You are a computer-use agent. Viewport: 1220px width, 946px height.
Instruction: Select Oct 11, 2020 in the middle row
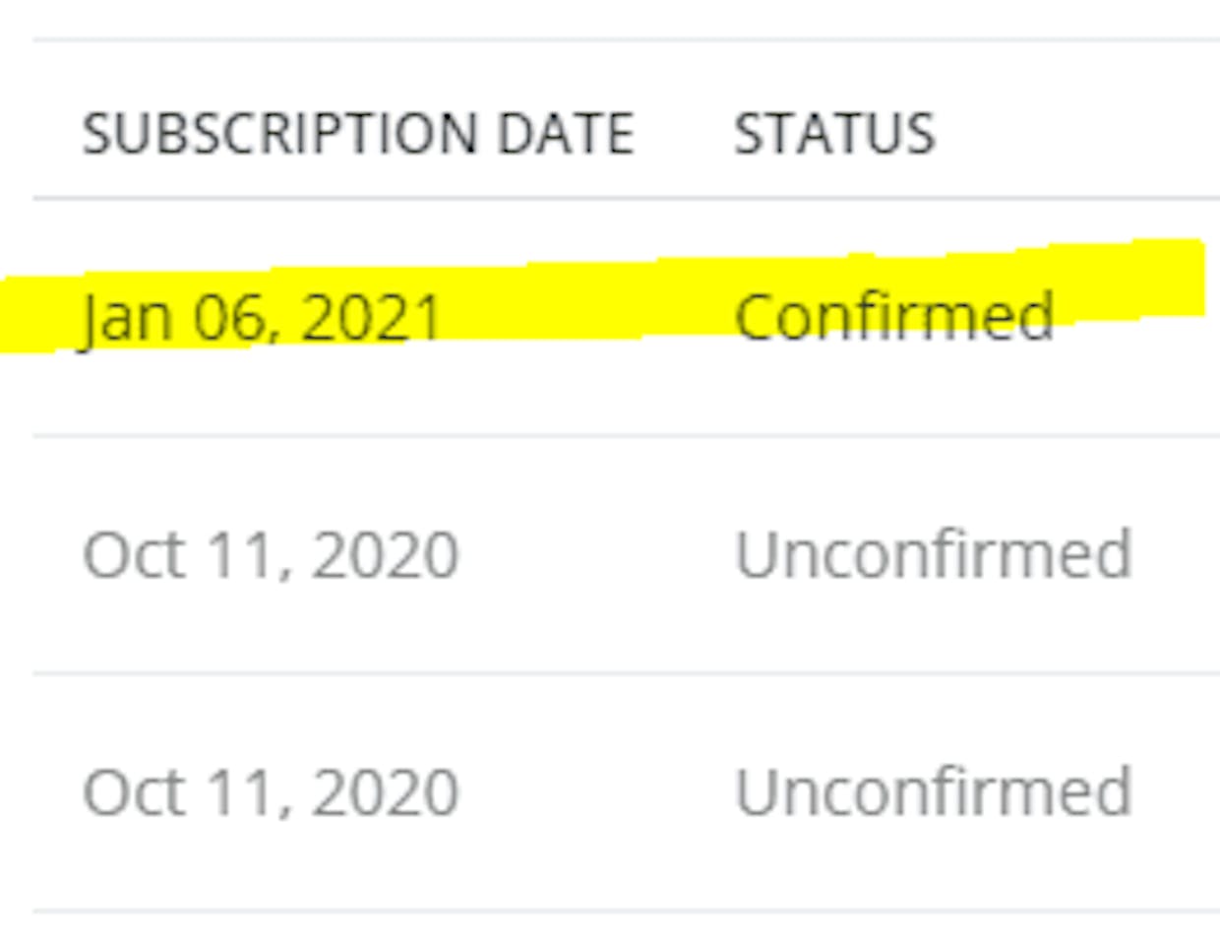click(271, 555)
